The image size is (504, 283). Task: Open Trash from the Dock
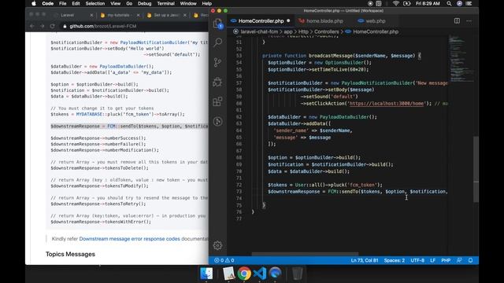click(298, 274)
